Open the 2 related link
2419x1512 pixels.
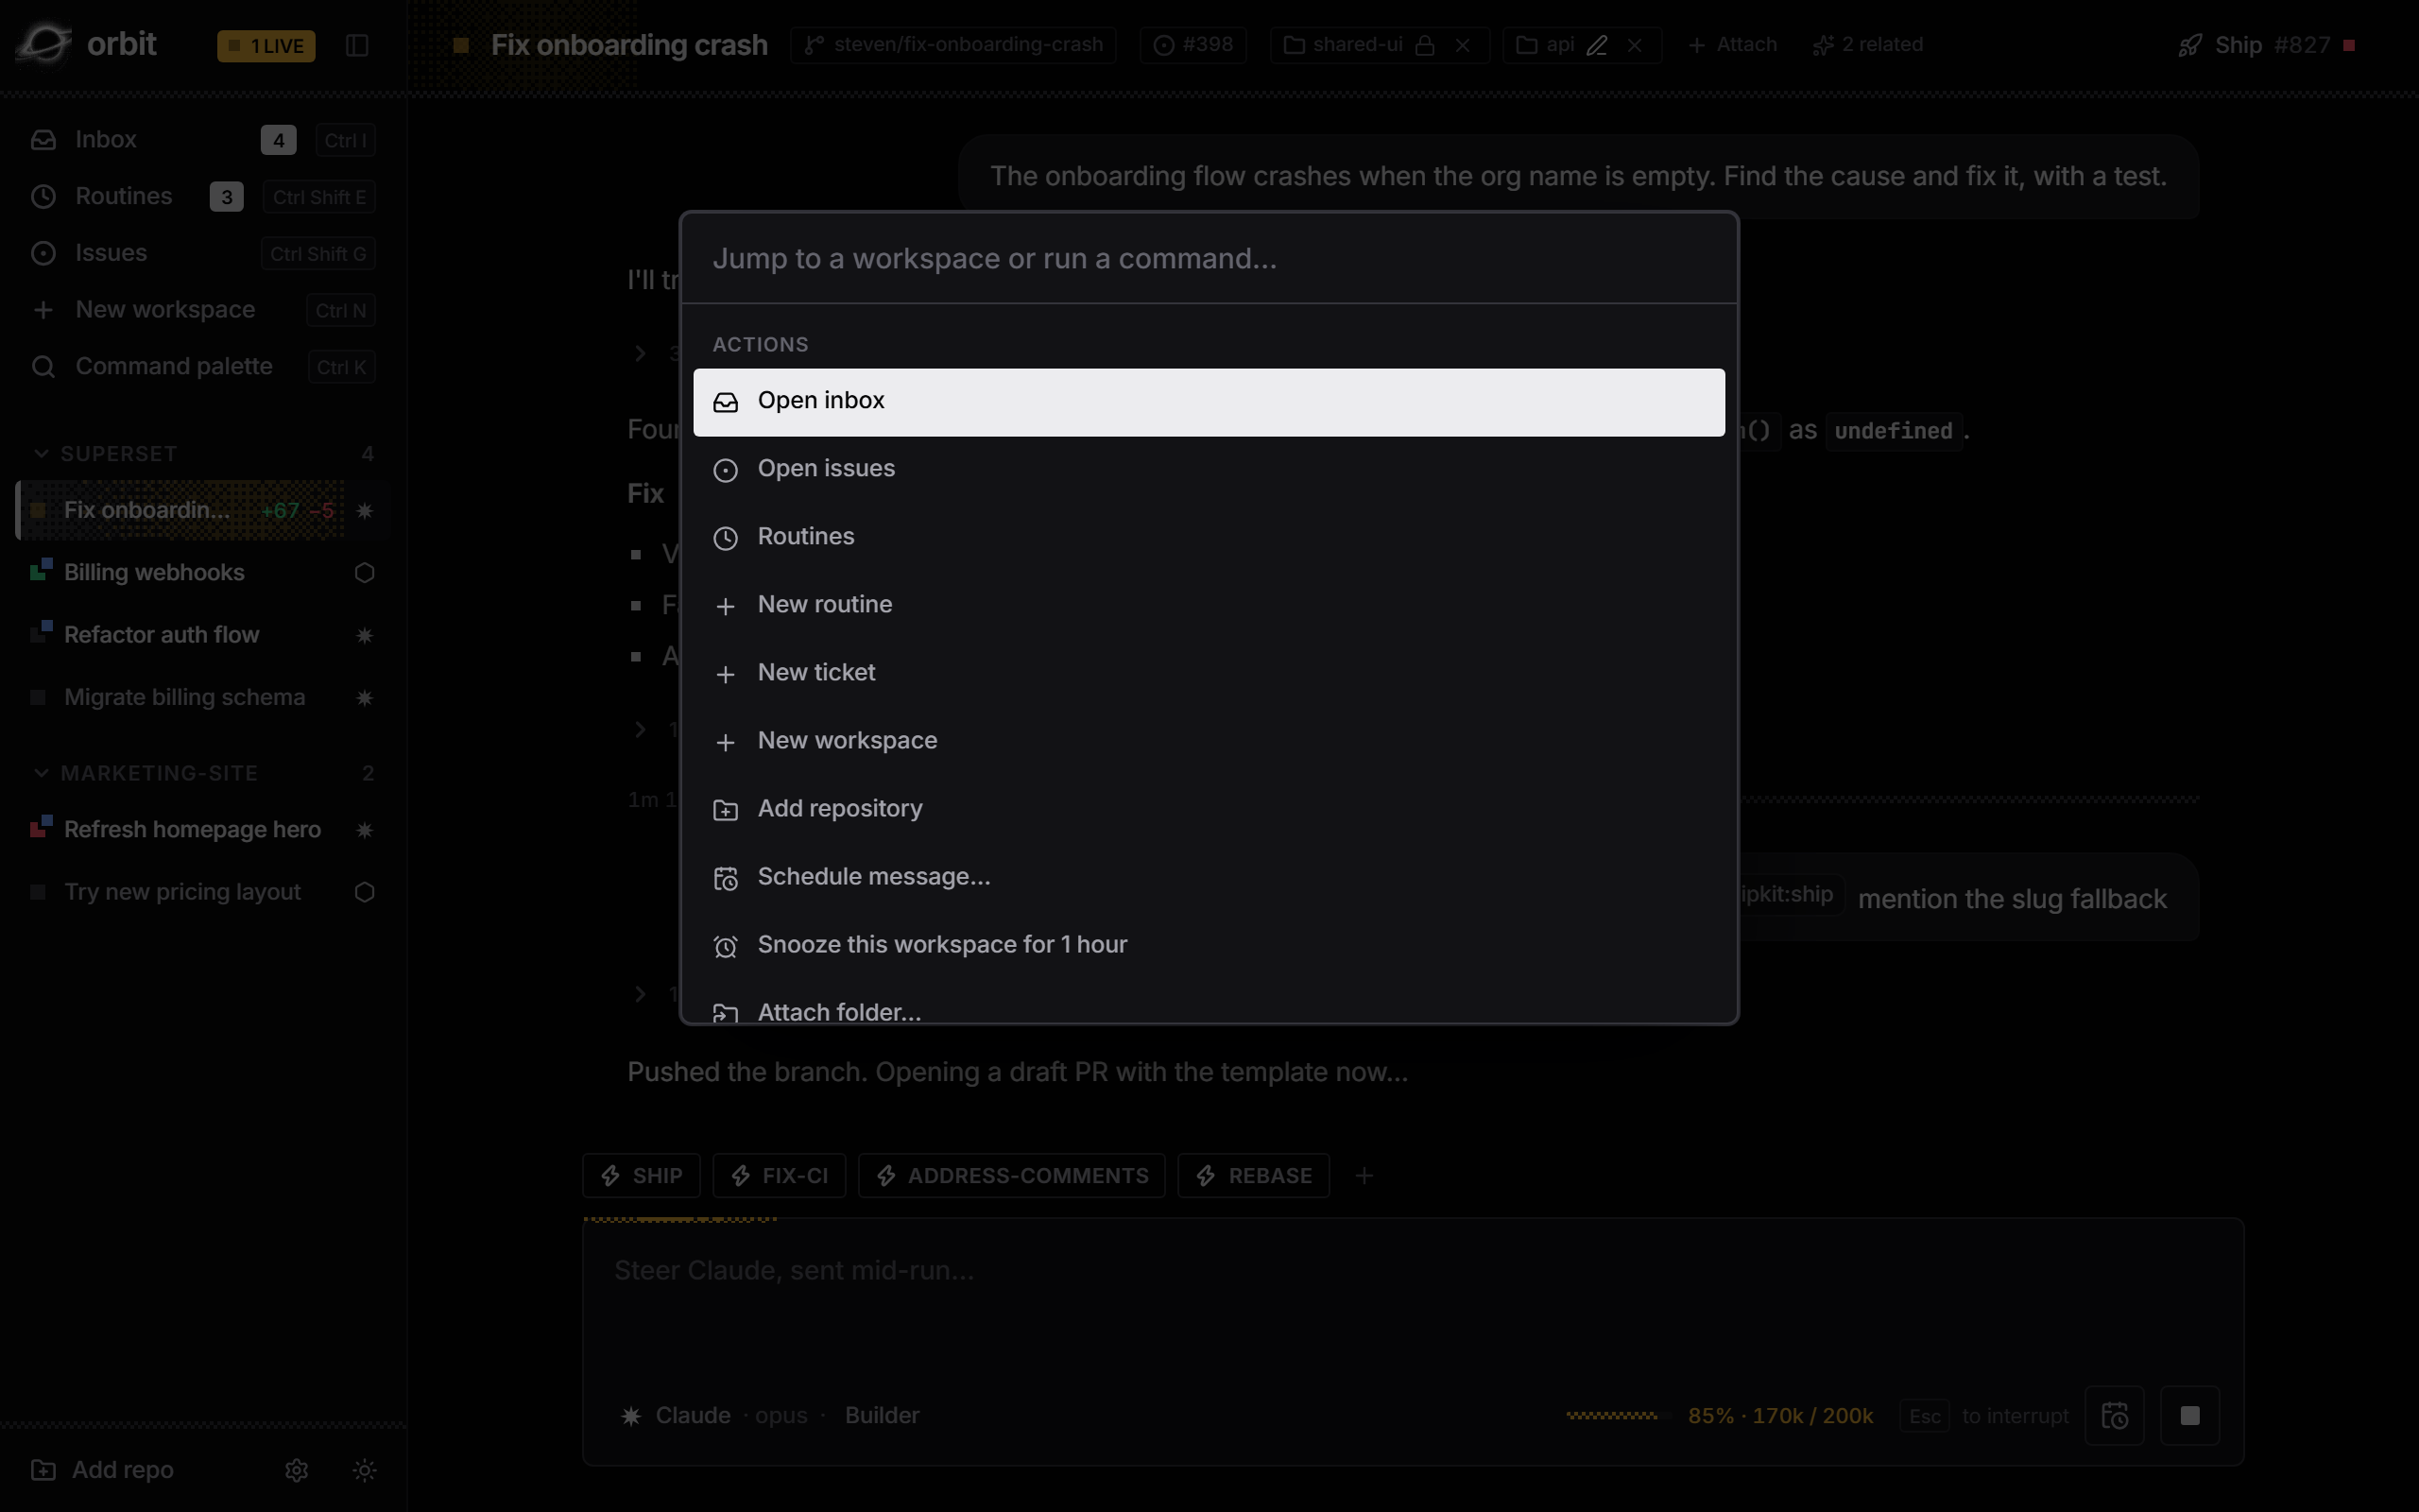[x=1867, y=45]
